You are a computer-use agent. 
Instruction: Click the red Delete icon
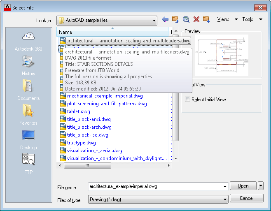point(196,19)
